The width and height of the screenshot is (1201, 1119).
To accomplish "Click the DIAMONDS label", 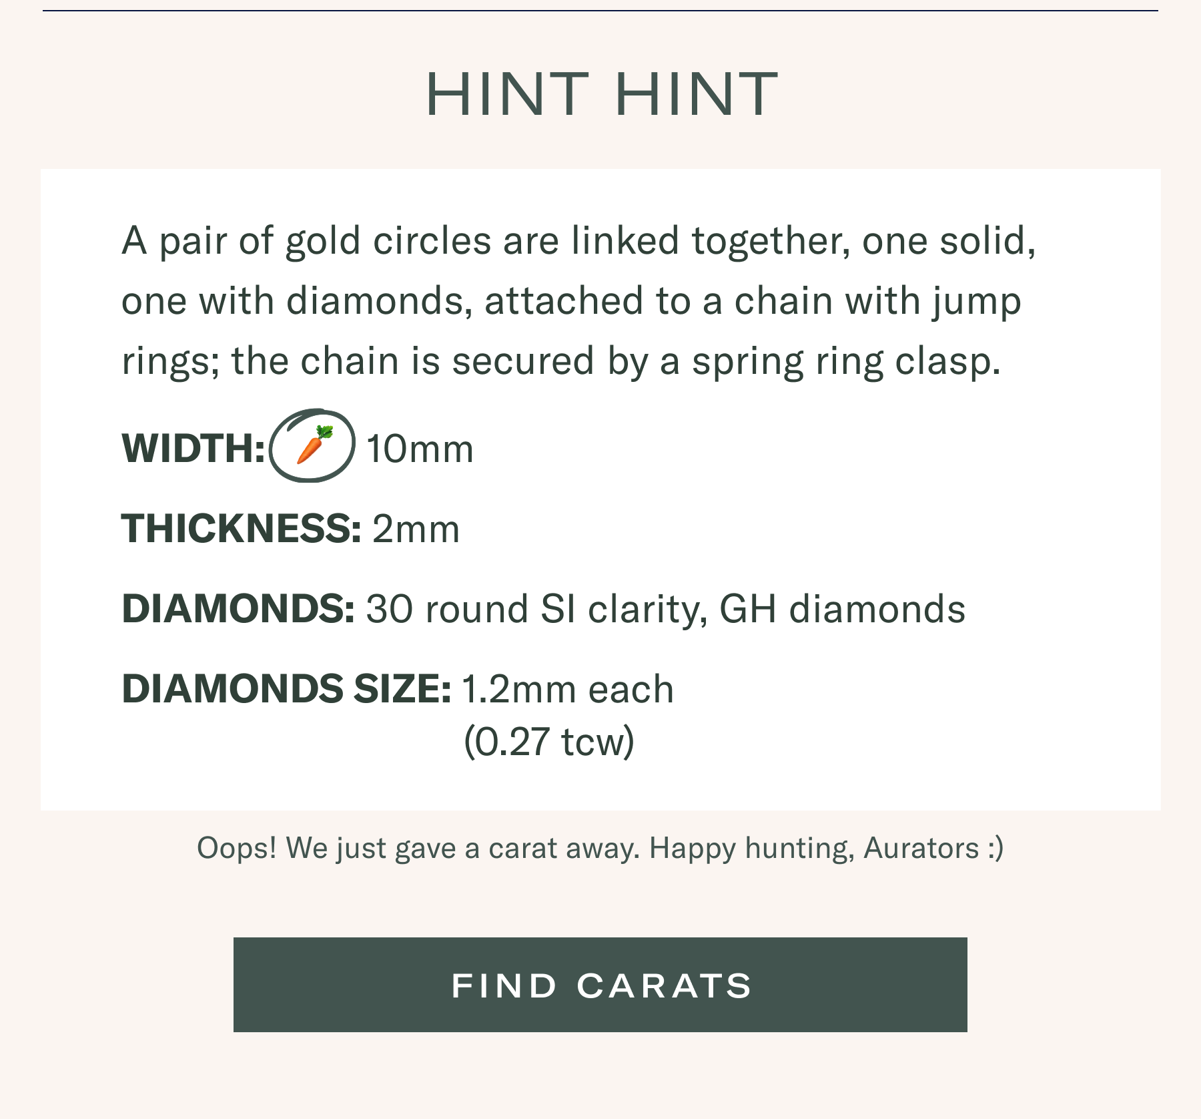I will click(238, 609).
